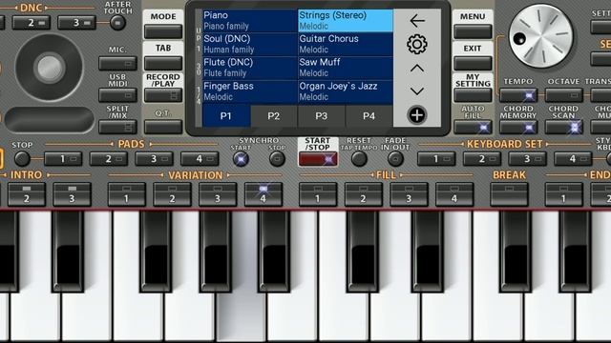Toggle SYNCHRO STOP button
Image resolution: width=611 pixels, height=343 pixels.
click(277, 159)
